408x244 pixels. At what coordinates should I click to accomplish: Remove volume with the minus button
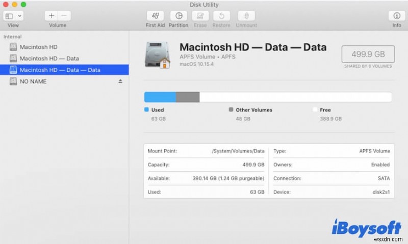(x=64, y=16)
